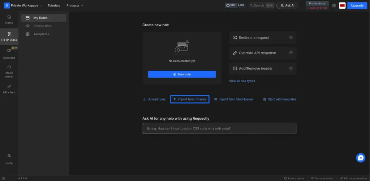Open Sessions from the left sidebar
This screenshot has height=181, width=370.
coord(9,54)
